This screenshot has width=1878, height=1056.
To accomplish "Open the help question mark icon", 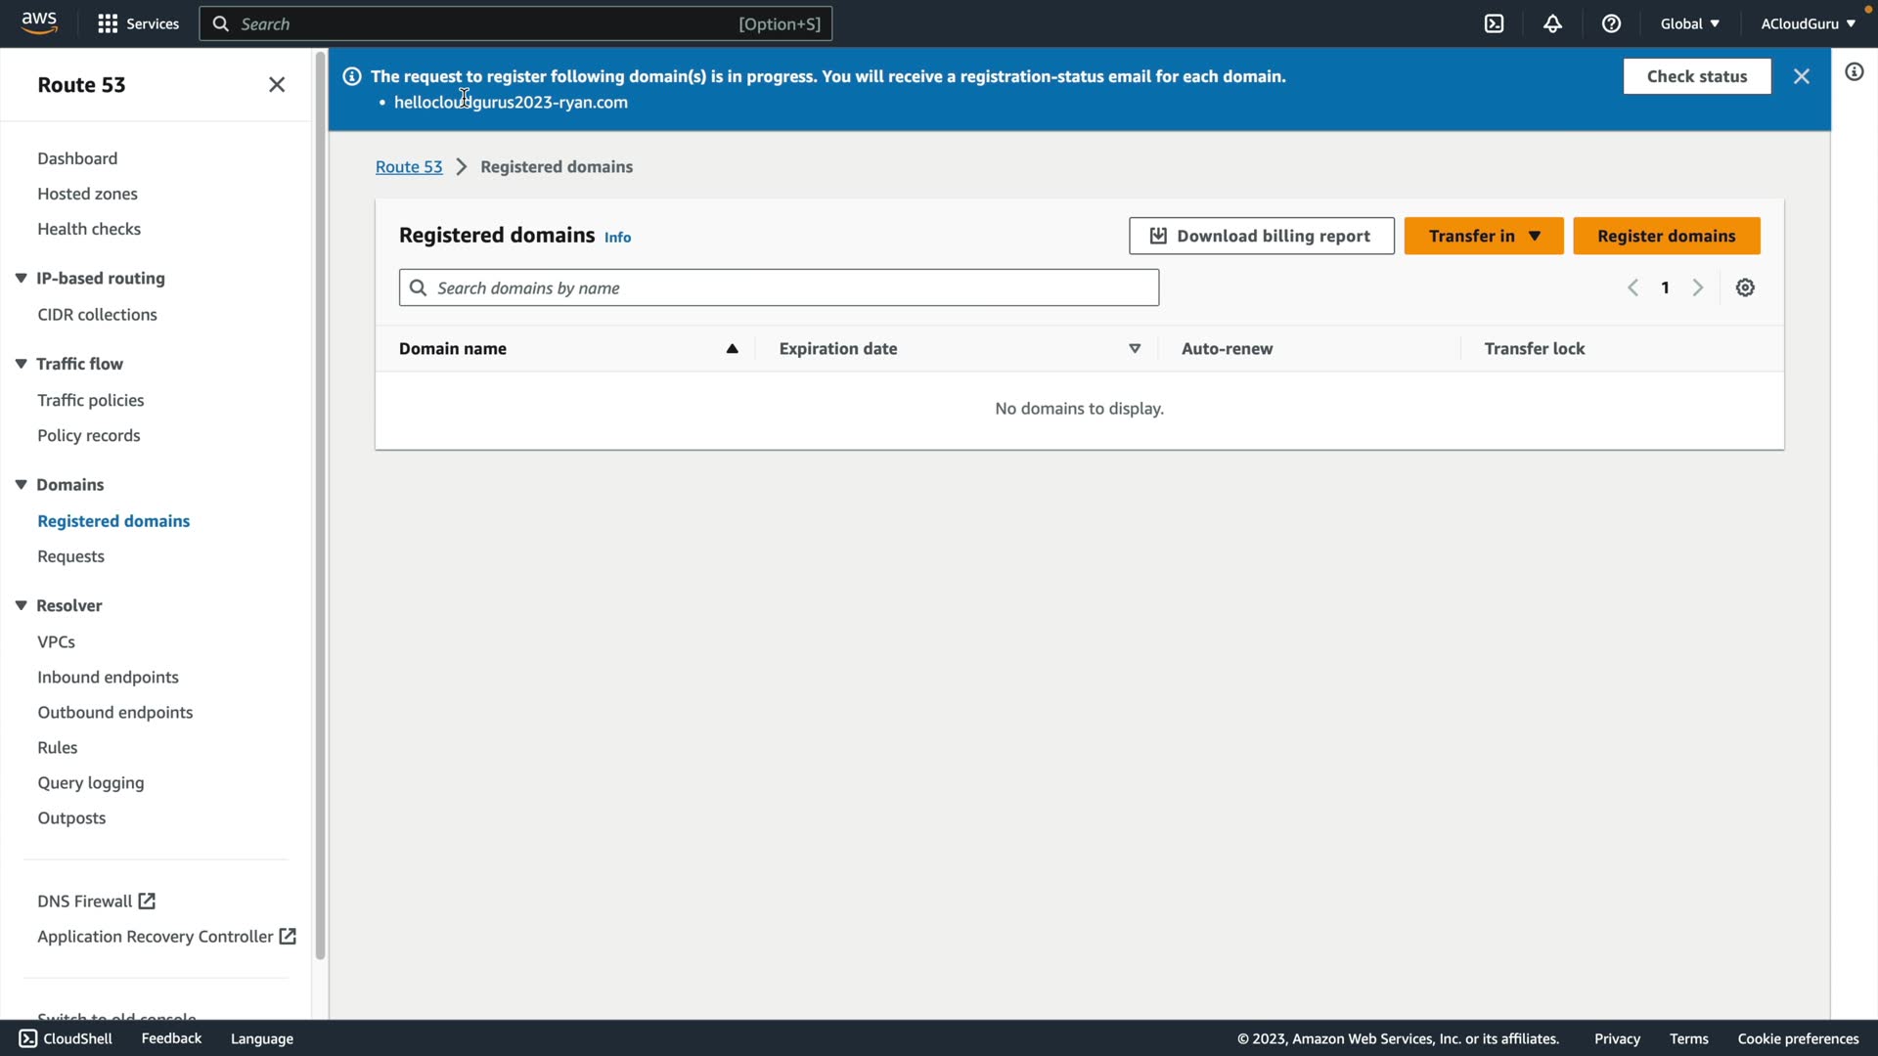I will (x=1611, y=23).
